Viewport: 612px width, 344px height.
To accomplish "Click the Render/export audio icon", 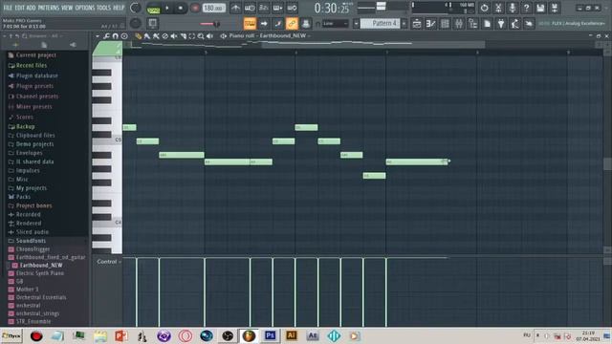I will point(555,8).
